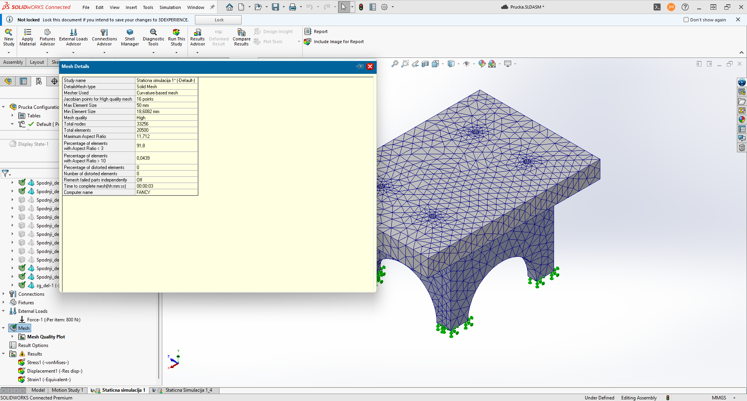
Task: Collapse the Results tree node
Action: [4, 354]
